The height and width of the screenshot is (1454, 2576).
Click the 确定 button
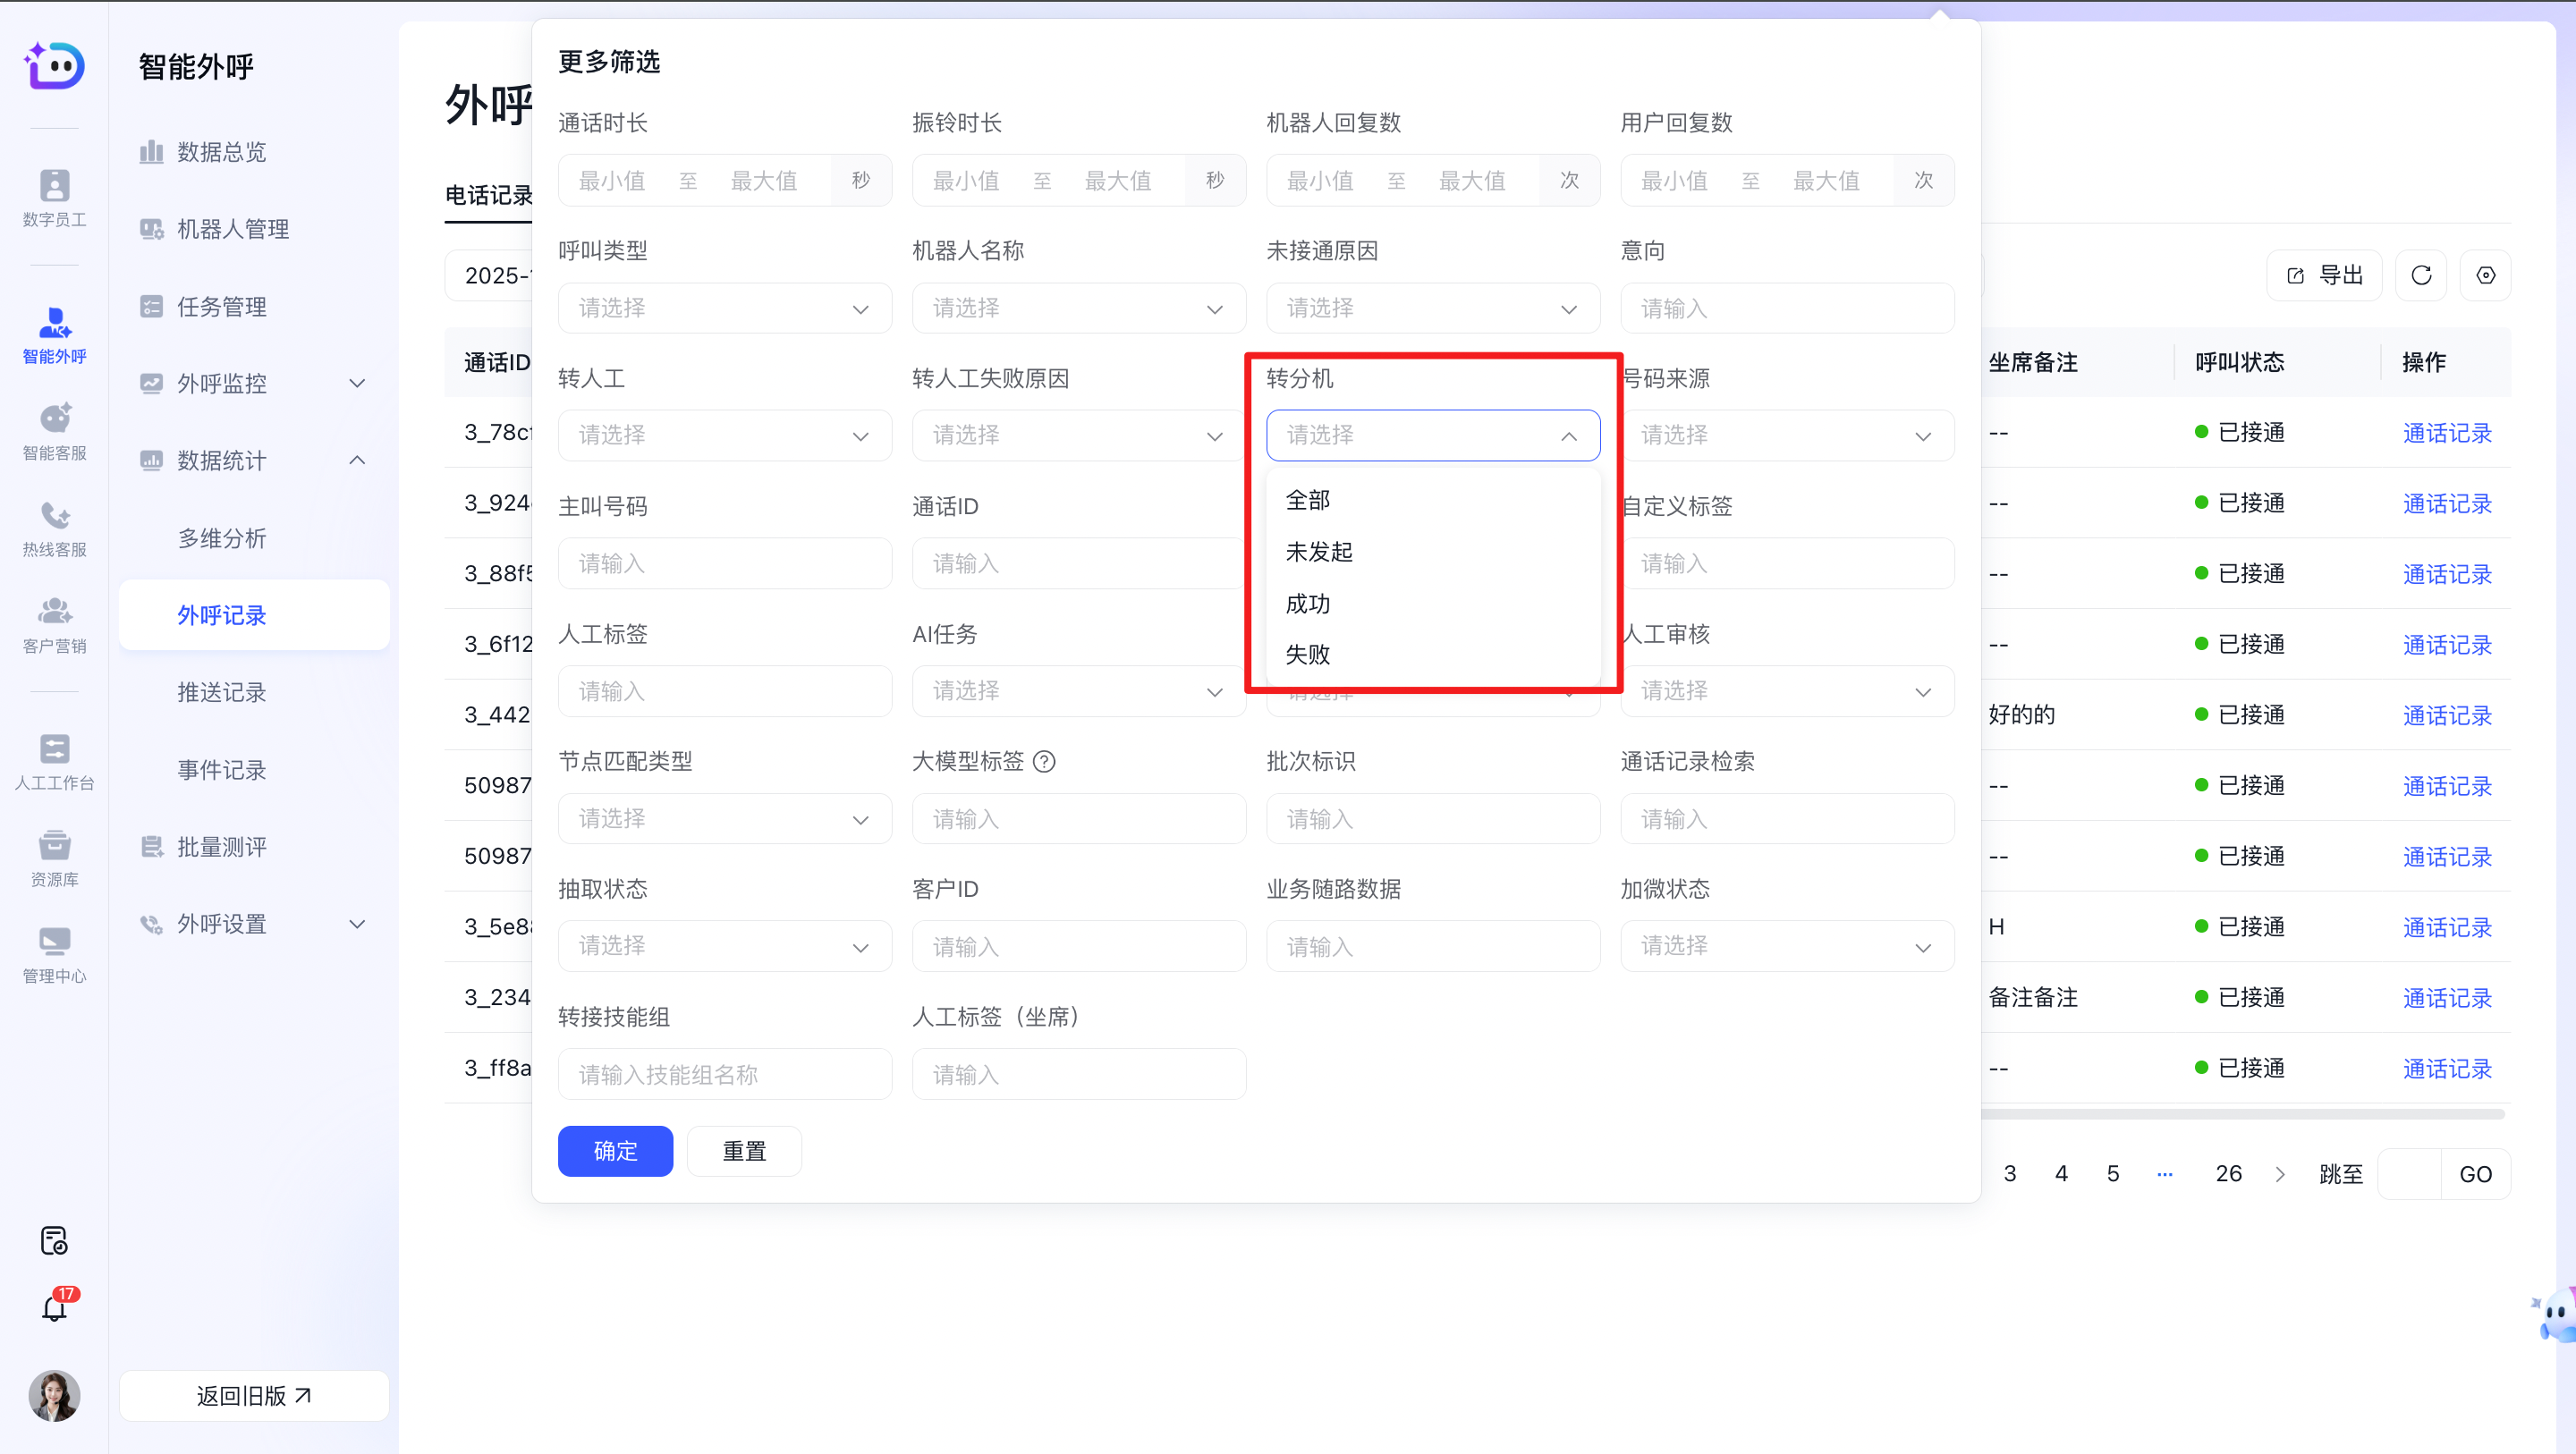click(615, 1151)
